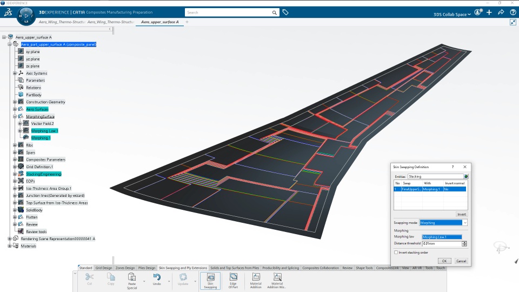
Task: Click the search magnifier icon
Action: (275, 12)
